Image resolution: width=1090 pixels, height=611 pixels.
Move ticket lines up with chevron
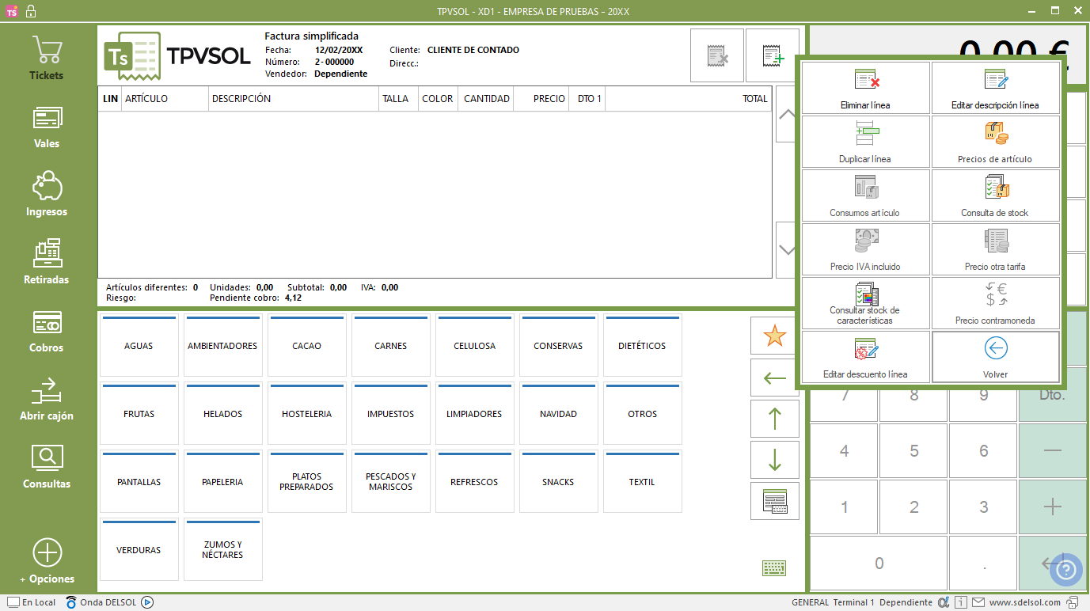[x=787, y=114]
